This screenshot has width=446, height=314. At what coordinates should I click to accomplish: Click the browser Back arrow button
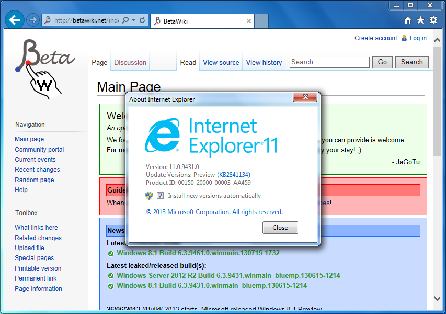click(14, 20)
